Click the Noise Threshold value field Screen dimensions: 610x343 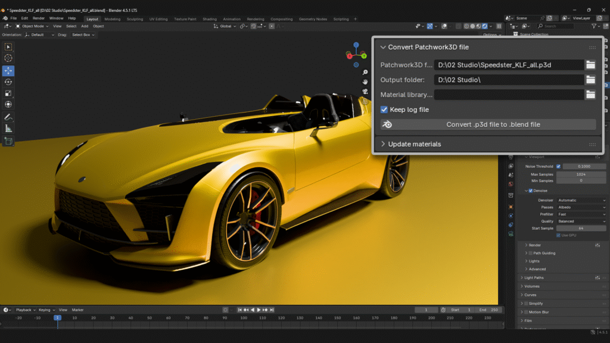point(584,166)
